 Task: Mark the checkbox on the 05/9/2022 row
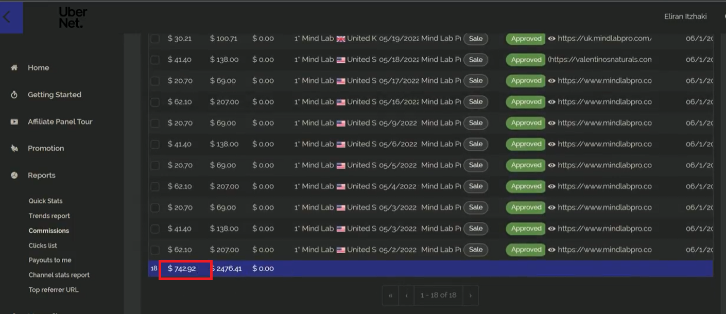coord(155,123)
